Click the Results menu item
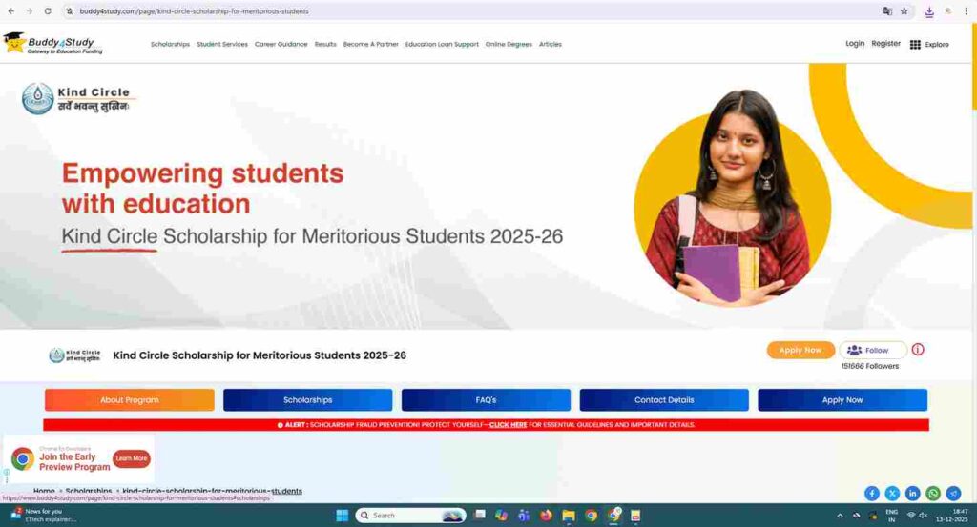This screenshot has height=527, width=977. click(325, 44)
